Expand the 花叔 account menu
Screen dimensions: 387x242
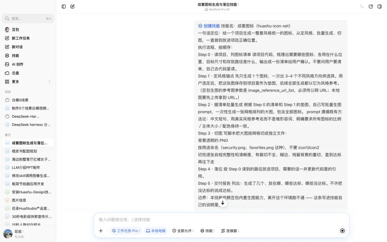pyautogui.click(x=19, y=231)
